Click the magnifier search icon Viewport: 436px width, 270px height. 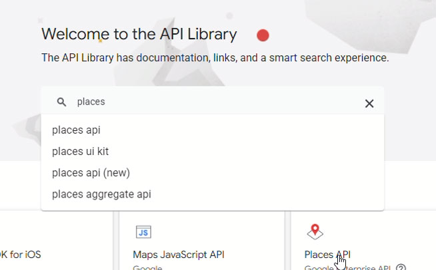coord(62,102)
